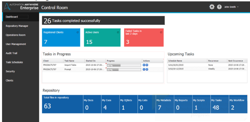Refresh the Active Users tile
Image resolution: width=250 pixels, height=122 pixels.
[x=118, y=32]
